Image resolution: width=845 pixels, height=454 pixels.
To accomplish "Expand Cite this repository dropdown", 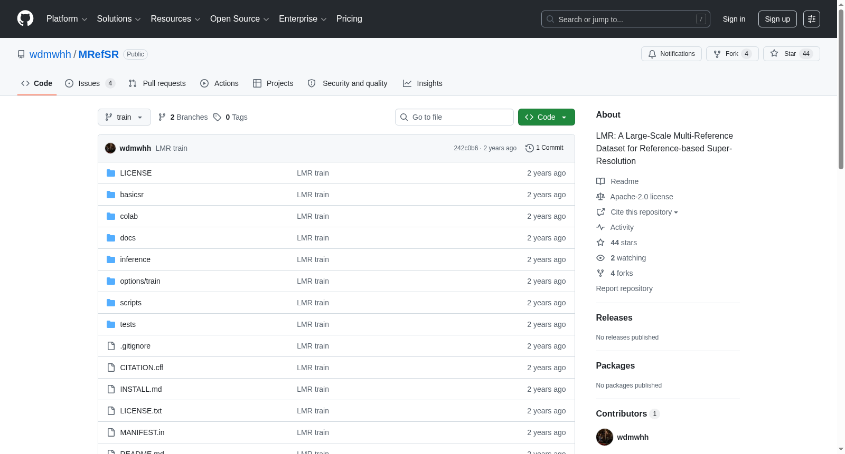I will click(644, 212).
